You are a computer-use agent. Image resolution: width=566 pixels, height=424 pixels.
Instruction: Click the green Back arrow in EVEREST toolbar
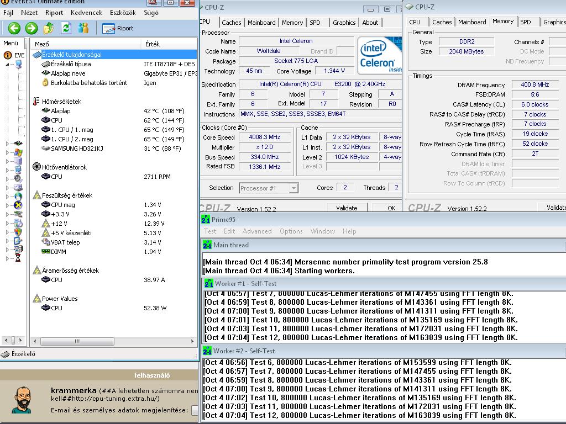click(14, 28)
